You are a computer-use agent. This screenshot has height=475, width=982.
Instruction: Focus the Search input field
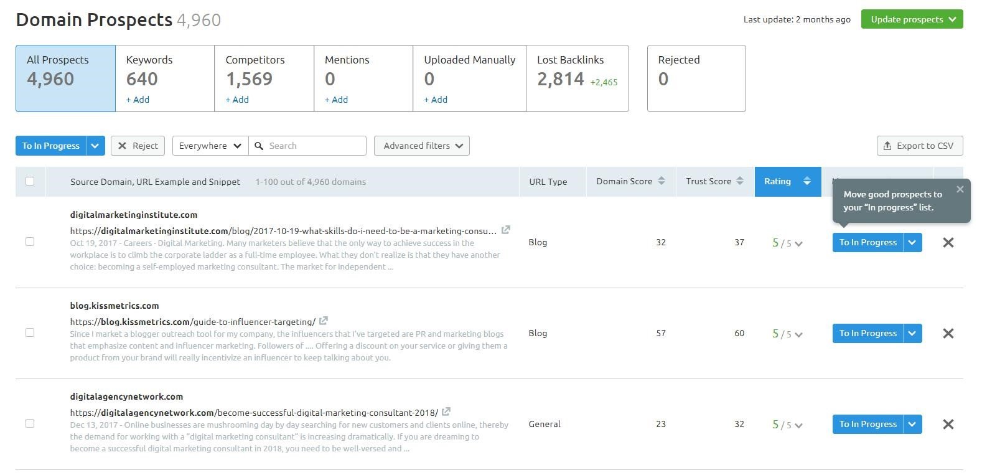[x=314, y=146]
